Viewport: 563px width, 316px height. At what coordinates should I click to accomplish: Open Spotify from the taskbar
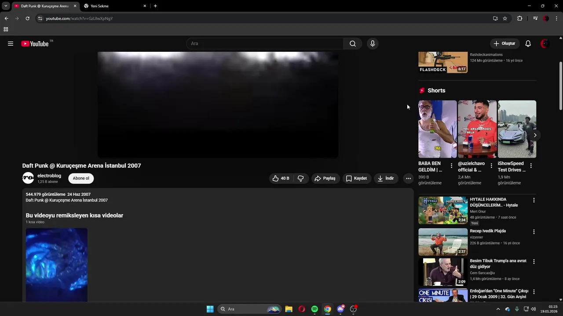point(314,309)
